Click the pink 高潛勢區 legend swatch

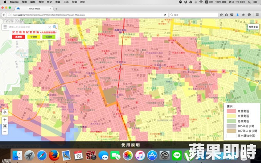(x=231, y=111)
